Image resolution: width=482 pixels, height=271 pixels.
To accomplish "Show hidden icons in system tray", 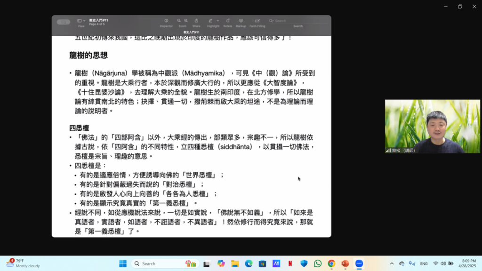I will [x=392, y=263].
